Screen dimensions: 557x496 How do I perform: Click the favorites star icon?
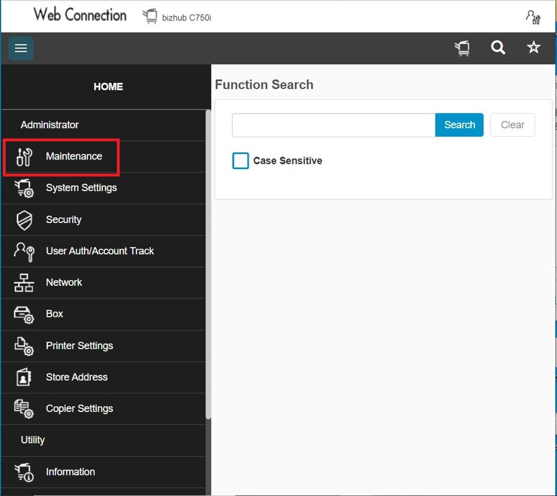coord(533,48)
